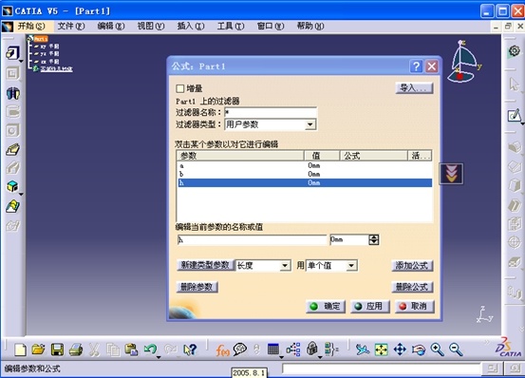Click the 新建类型参数 button
This screenshot has height=378, width=525.
pyautogui.click(x=205, y=265)
